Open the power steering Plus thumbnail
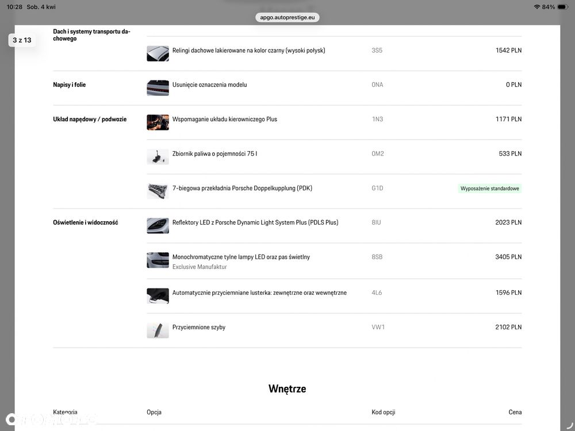Image resolution: width=575 pixels, height=431 pixels. point(158,122)
